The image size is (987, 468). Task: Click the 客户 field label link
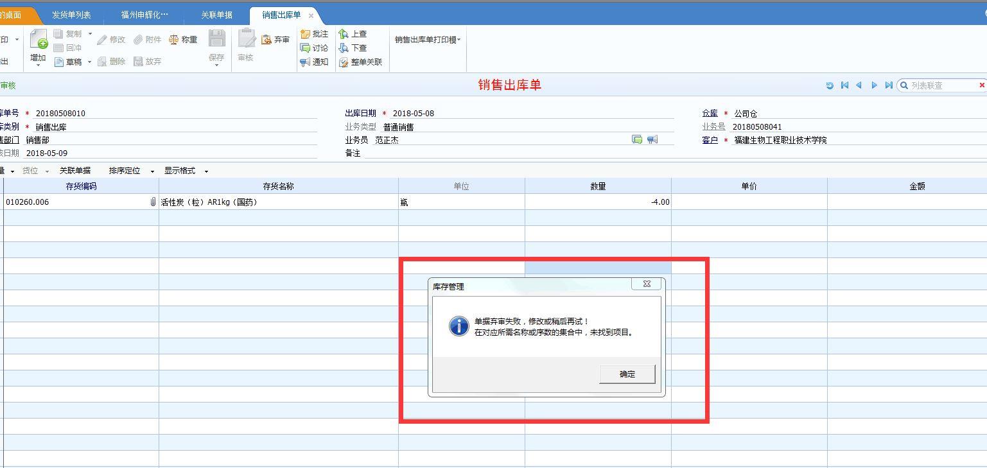coord(710,140)
